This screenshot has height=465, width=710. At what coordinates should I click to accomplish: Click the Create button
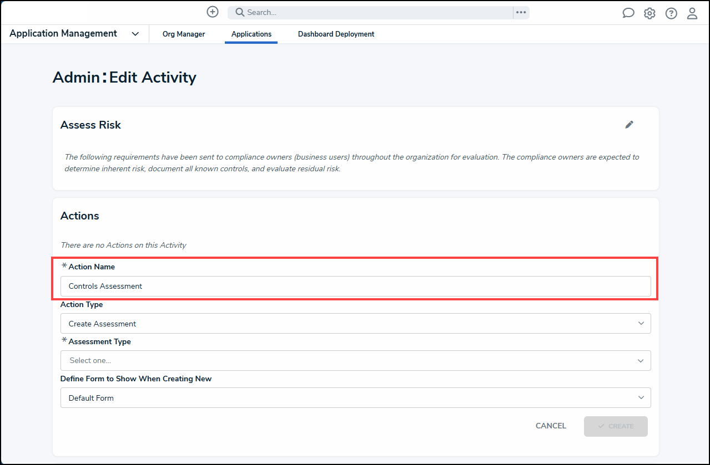coord(616,426)
